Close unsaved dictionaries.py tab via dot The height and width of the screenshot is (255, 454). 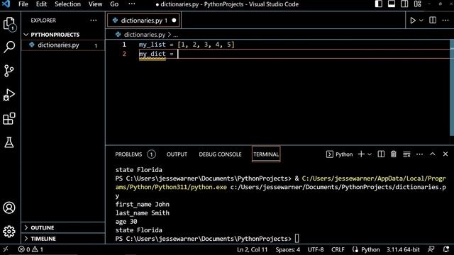(174, 21)
